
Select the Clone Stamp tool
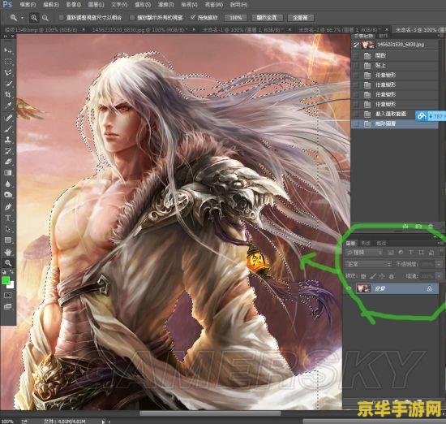click(x=8, y=140)
